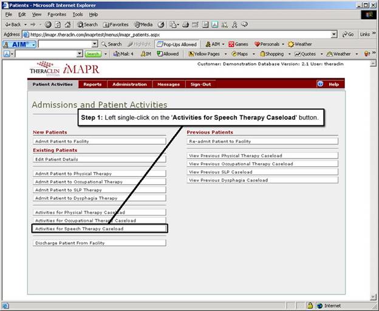Open the Administration tab
The height and width of the screenshot is (311, 379).
pos(129,84)
